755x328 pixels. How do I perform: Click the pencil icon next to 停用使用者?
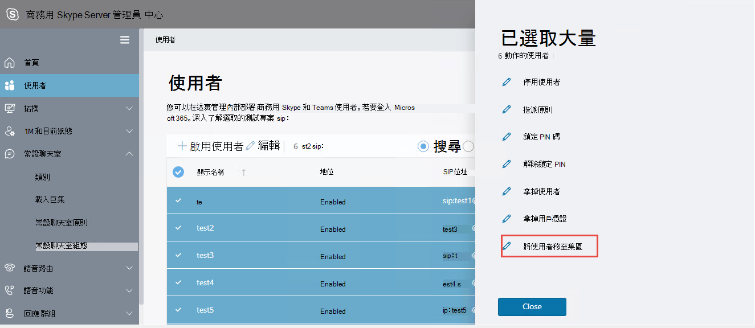507,82
